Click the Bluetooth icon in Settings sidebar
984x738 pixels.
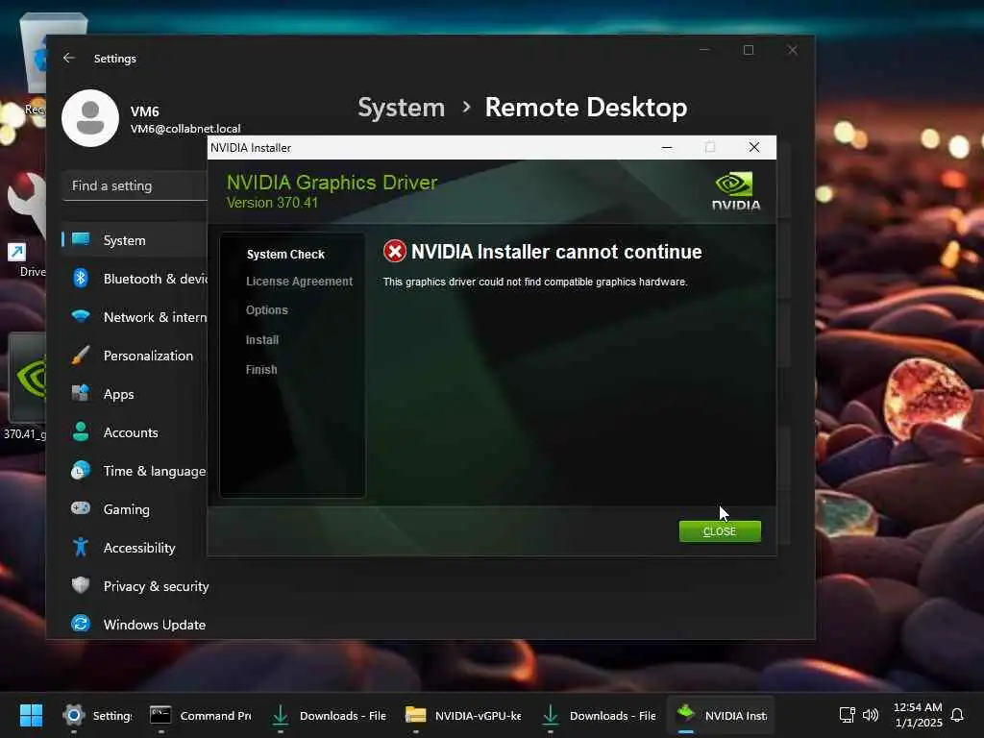[81, 278]
